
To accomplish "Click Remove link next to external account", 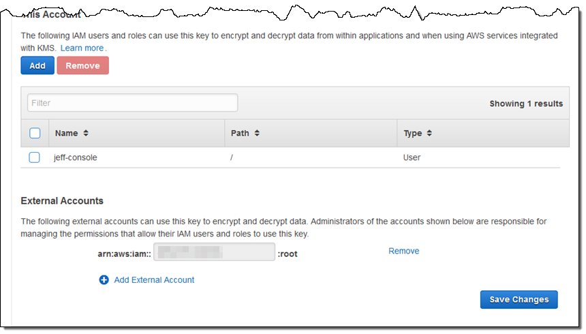I will (x=403, y=251).
